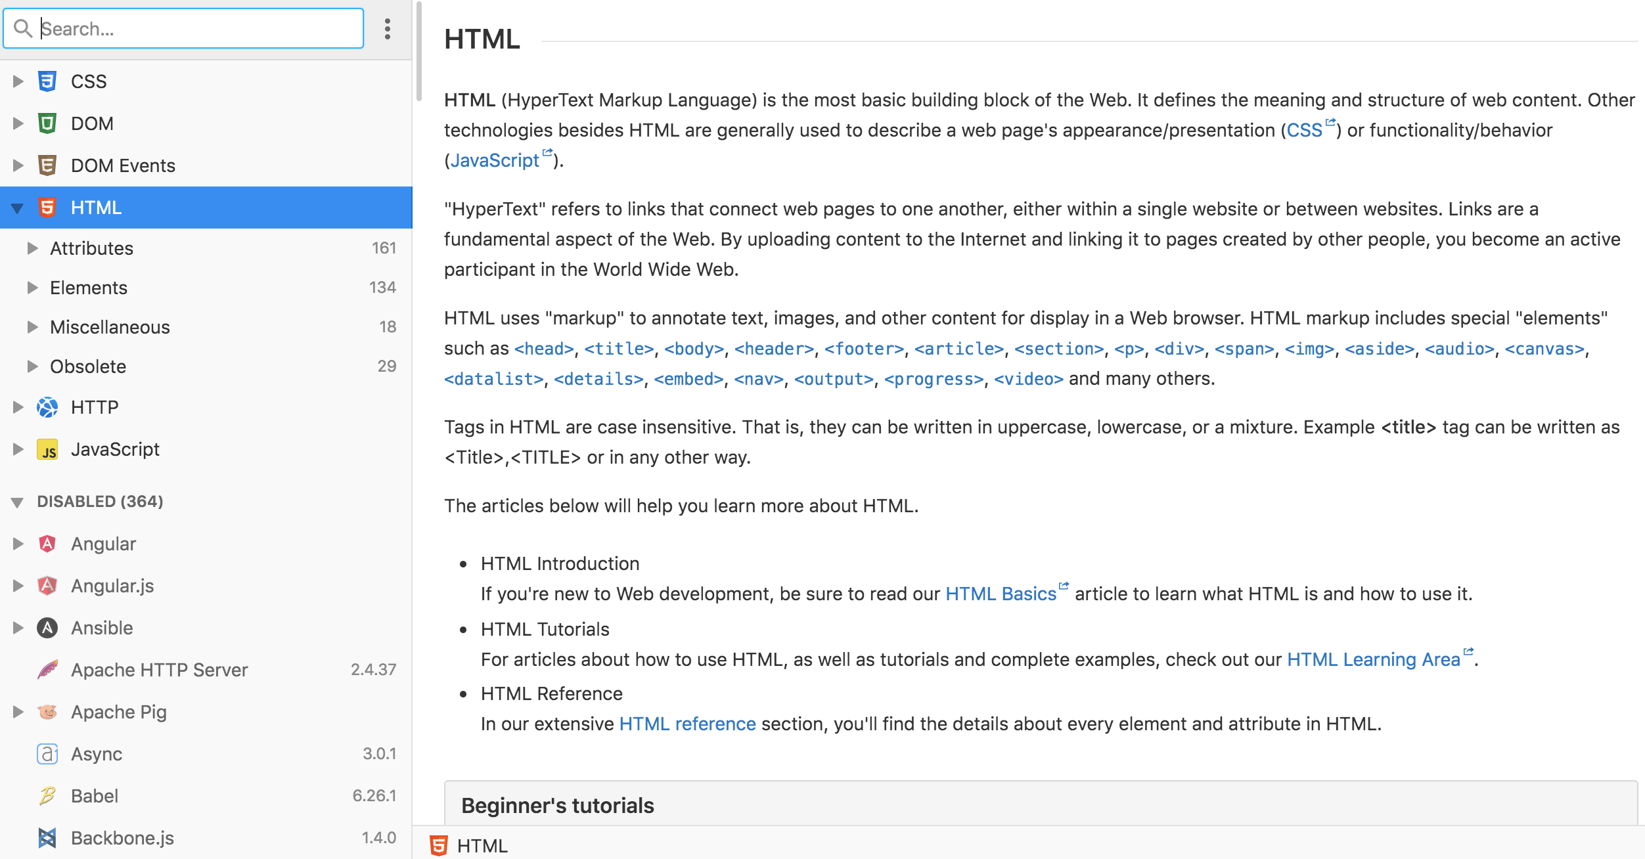Click the HTML breadcrumb text in bottom bar
The height and width of the screenshot is (859, 1645).
482,846
